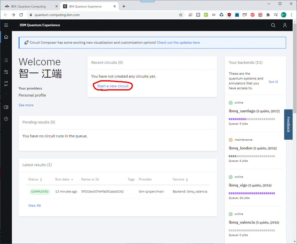The height and width of the screenshot is (244, 297).
Task: Open the hamburger navigation menu
Action: pos(6,25)
